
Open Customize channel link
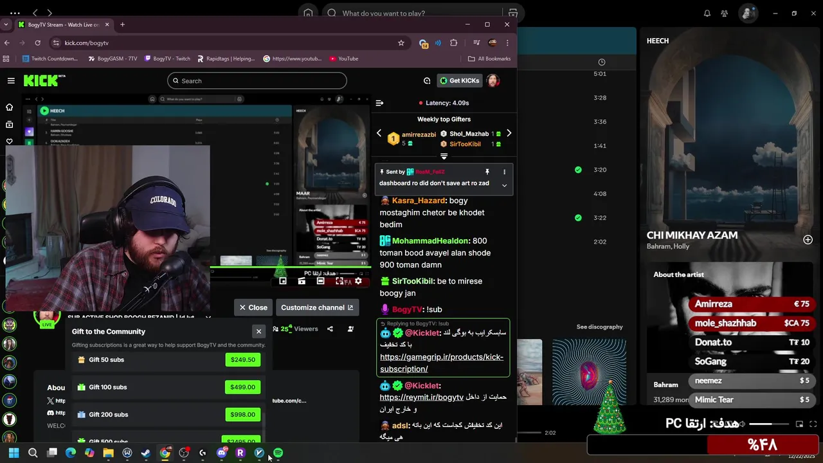317,307
